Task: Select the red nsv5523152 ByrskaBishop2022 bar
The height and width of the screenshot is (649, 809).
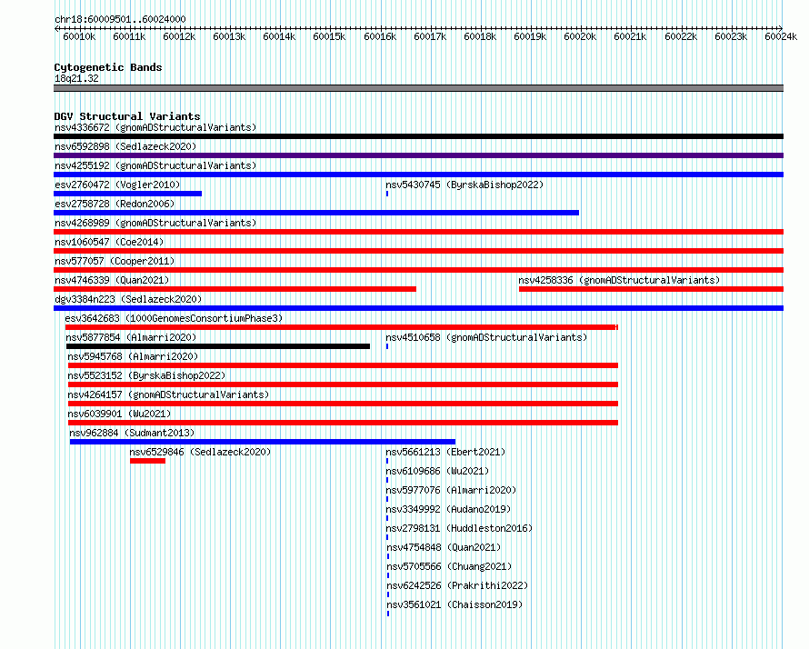Action: (343, 384)
